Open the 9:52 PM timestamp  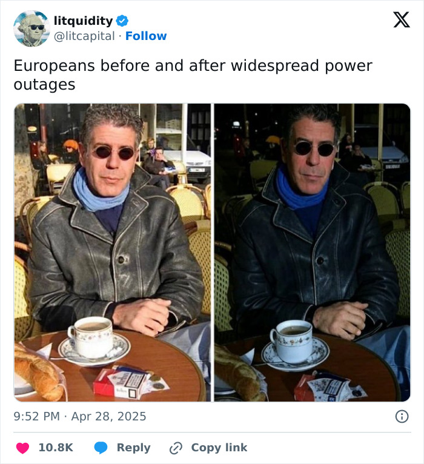37,416
